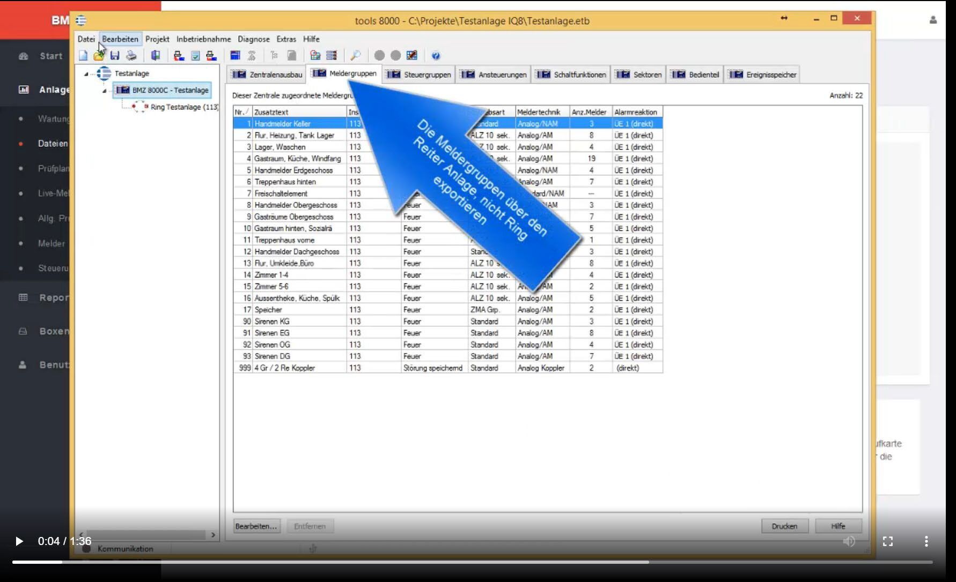Click the magnifier search toolbar icon
Image resolution: width=956 pixels, height=582 pixels.
point(355,55)
